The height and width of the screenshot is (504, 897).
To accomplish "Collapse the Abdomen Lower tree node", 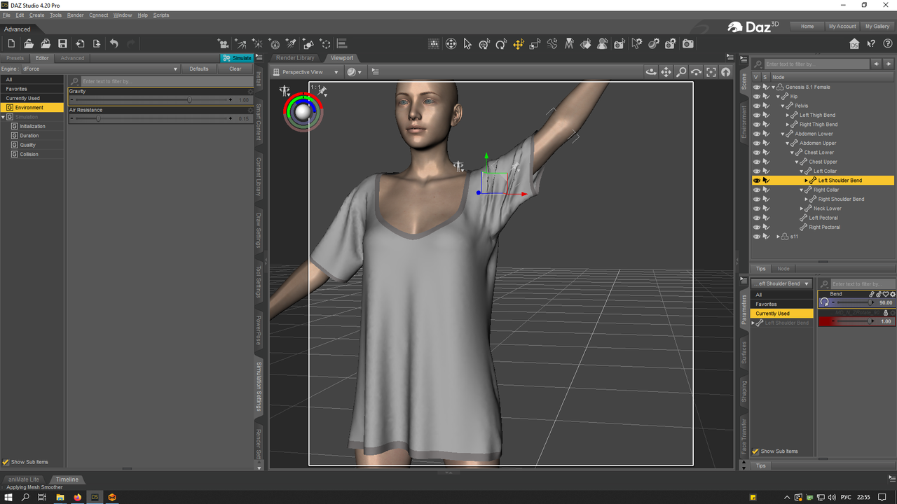I will point(783,134).
